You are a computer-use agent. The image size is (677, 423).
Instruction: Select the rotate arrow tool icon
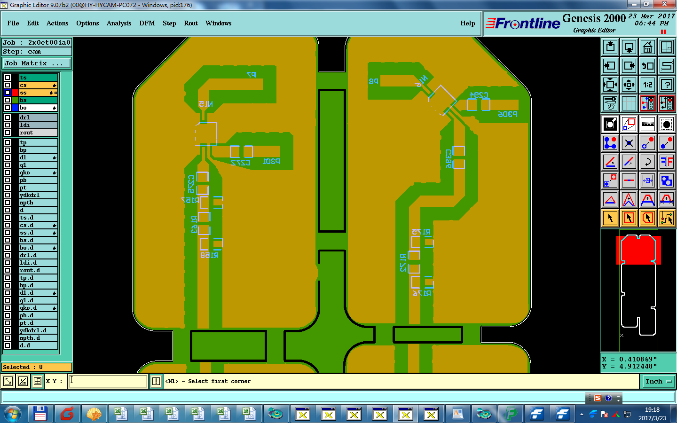648,162
